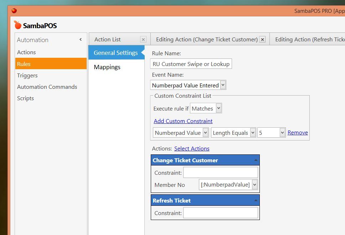
Task: Collapse the Automation sidebar arrow
Action: [x=81, y=40]
